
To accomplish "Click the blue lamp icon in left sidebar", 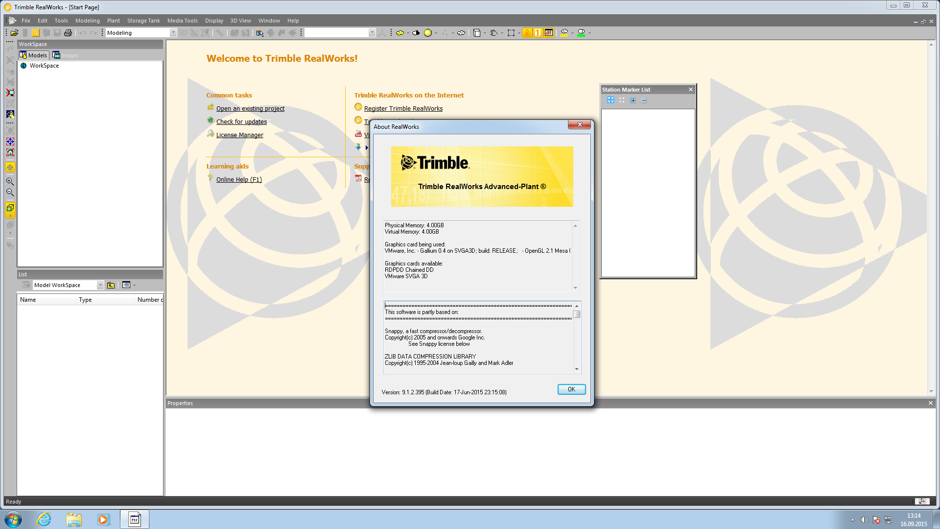I will point(10,114).
